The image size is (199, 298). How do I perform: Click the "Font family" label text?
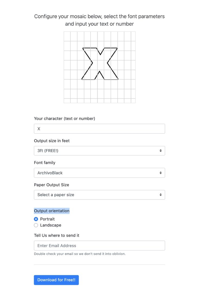[45, 162]
